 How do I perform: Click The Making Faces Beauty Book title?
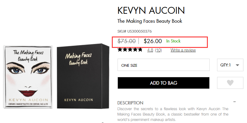pos(150,21)
